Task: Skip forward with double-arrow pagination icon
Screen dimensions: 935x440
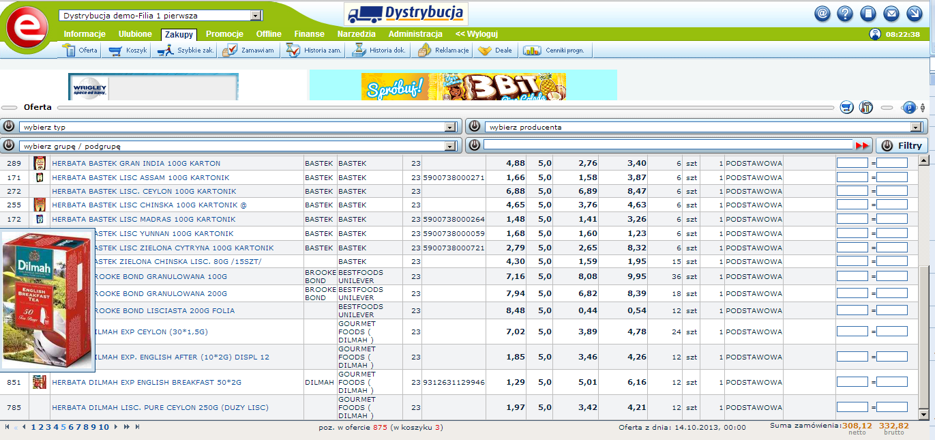Action: click(x=126, y=427)
